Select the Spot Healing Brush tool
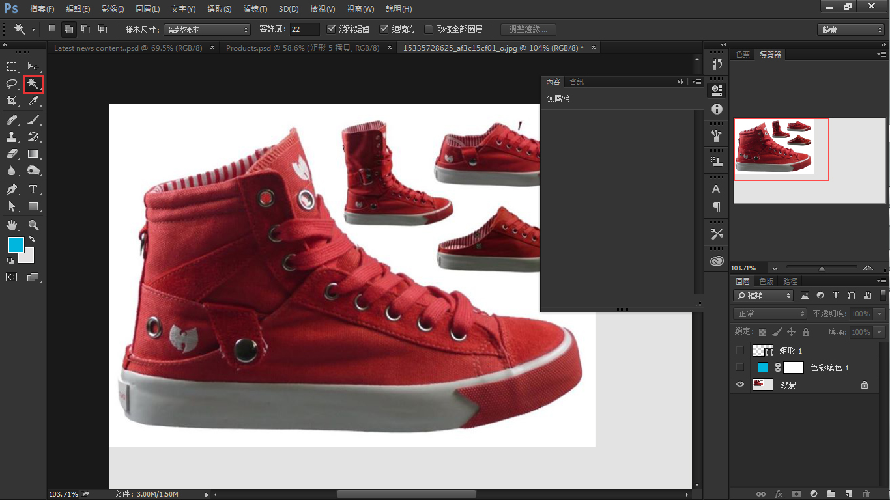Screen dimensions: 890x500 coord(12,120)
